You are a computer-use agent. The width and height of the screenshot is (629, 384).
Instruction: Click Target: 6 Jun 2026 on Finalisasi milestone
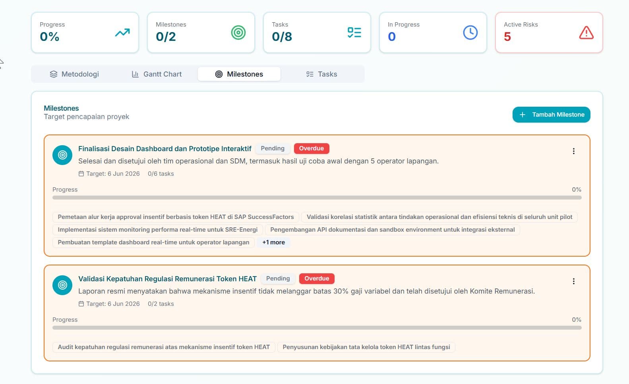113,174
